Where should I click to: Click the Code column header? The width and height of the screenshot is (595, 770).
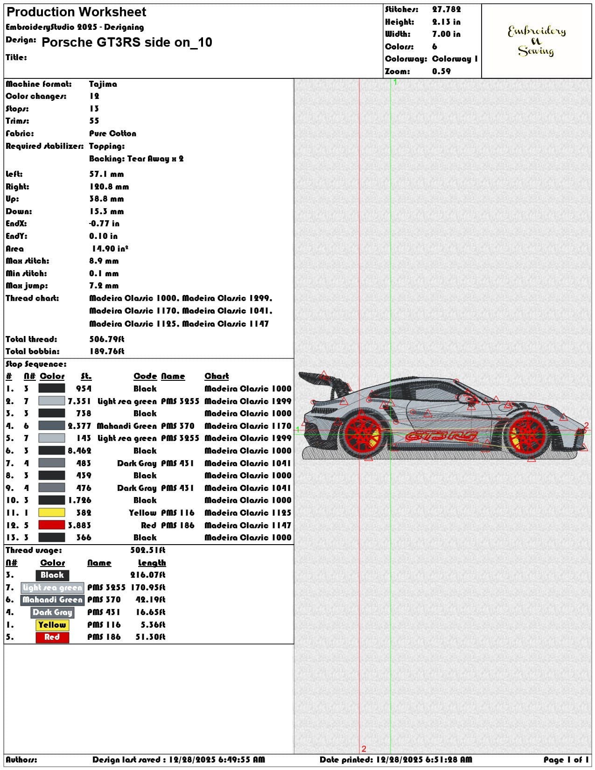(145, 376)
